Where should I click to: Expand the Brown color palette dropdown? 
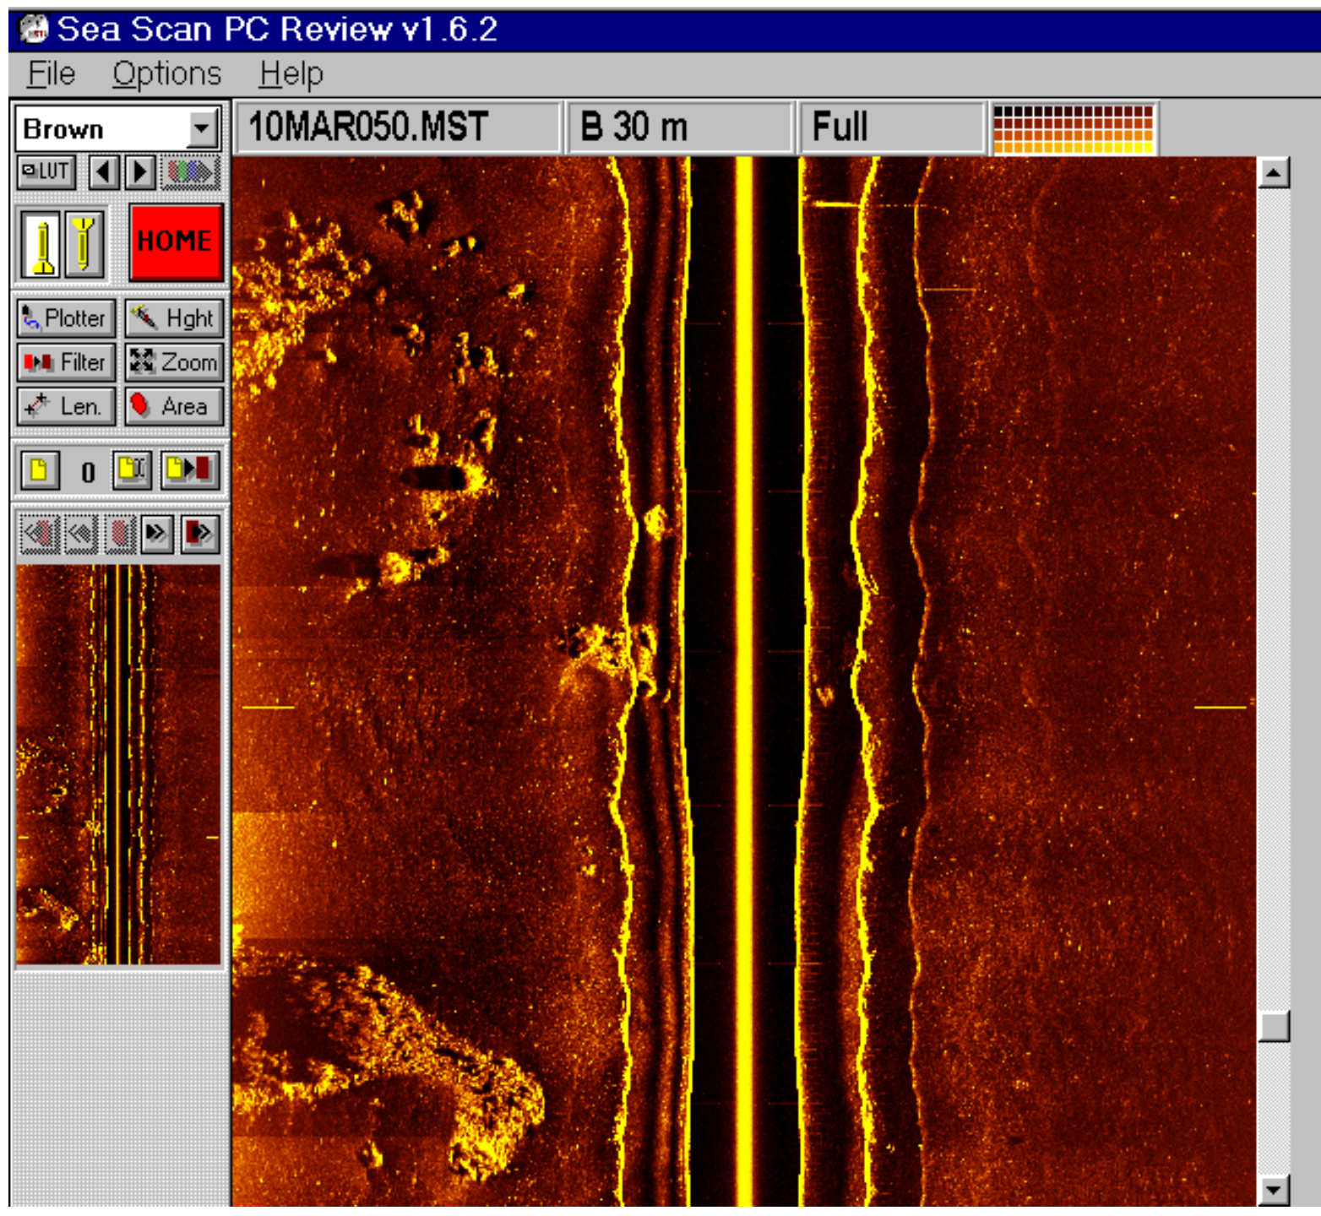point(202,129)
